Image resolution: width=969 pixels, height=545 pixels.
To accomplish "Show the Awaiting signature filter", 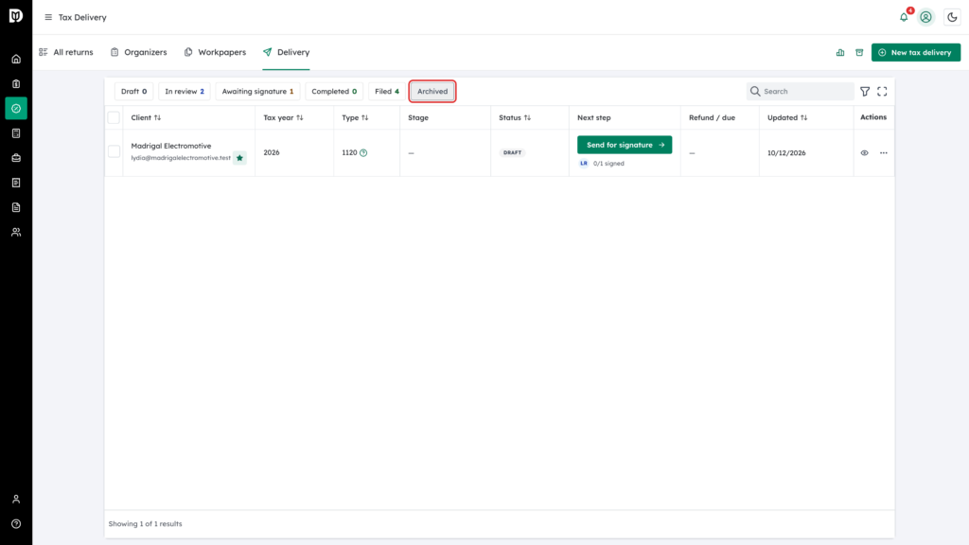I will [257, 92].
